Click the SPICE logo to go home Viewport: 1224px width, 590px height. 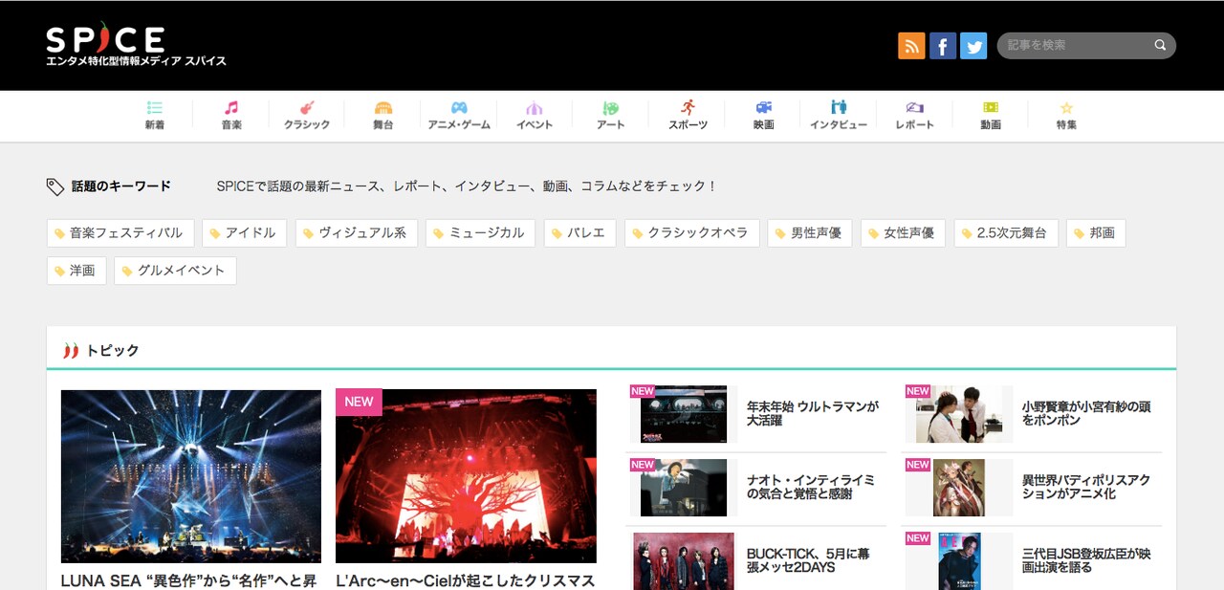click(x=106, y=41)
